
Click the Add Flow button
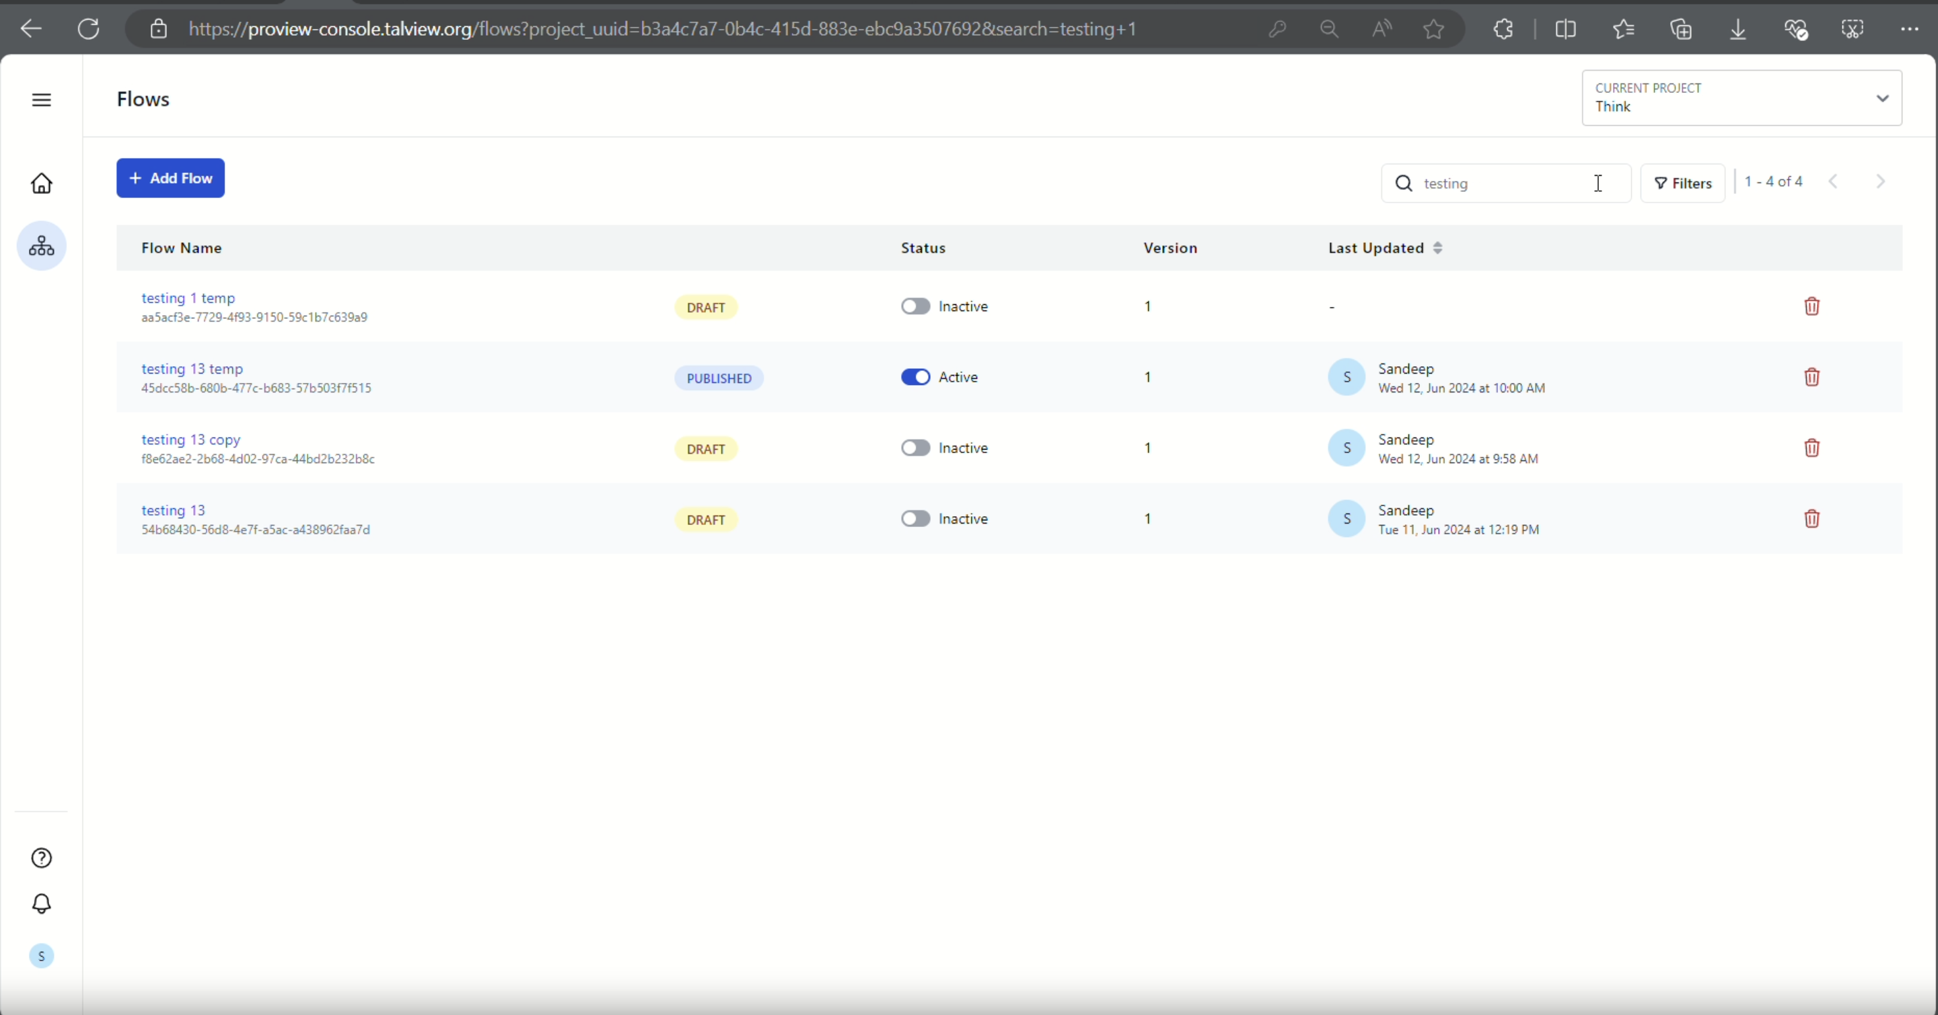click(x=170, y=178)
